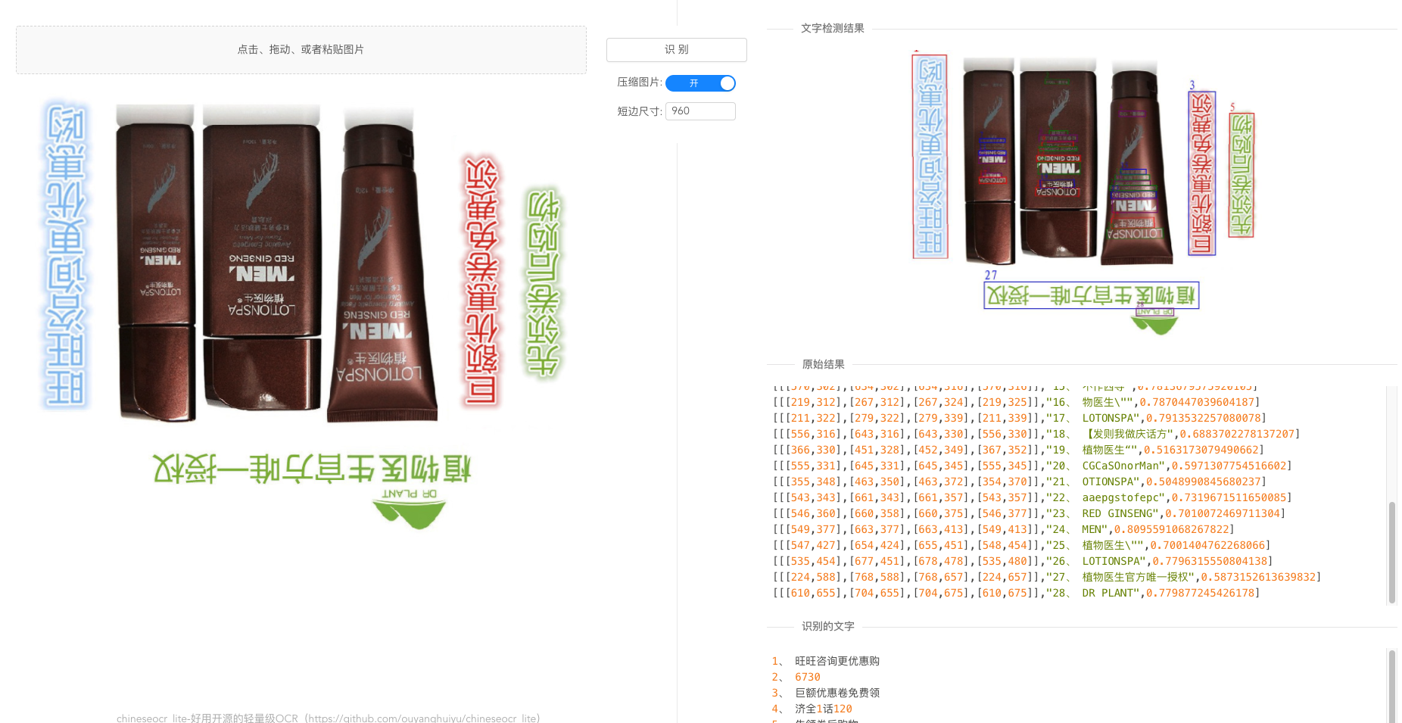The height and width of the screenshot is (723, 1402).
Task: Select raw result row "20、 CGCaSOnorMan"
Action: [1032, 466]
